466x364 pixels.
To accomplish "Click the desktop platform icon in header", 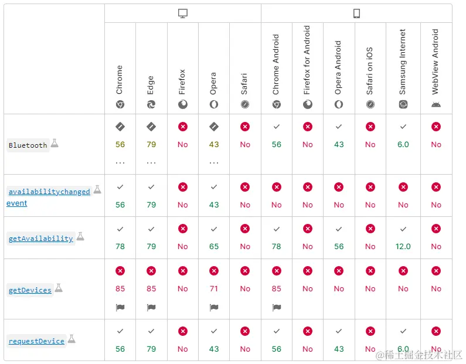I will click(x=183, y=13).
